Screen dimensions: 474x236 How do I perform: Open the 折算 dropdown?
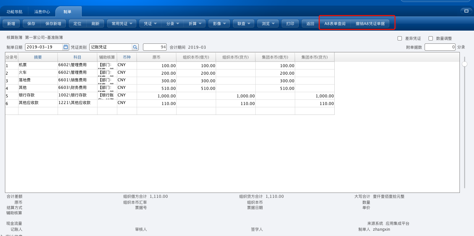[x=195, y=24]
